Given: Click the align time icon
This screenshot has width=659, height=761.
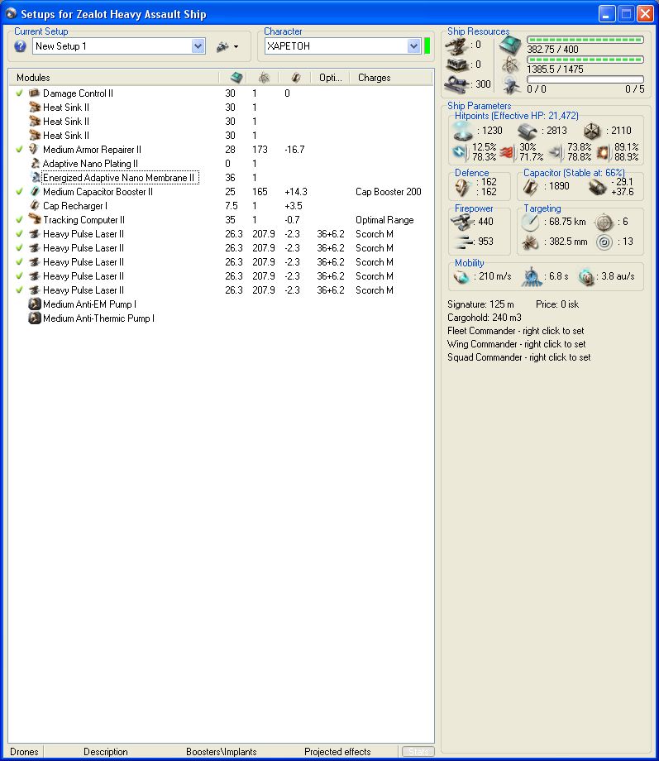Looking at the screenshot, I should coord(532,276).
